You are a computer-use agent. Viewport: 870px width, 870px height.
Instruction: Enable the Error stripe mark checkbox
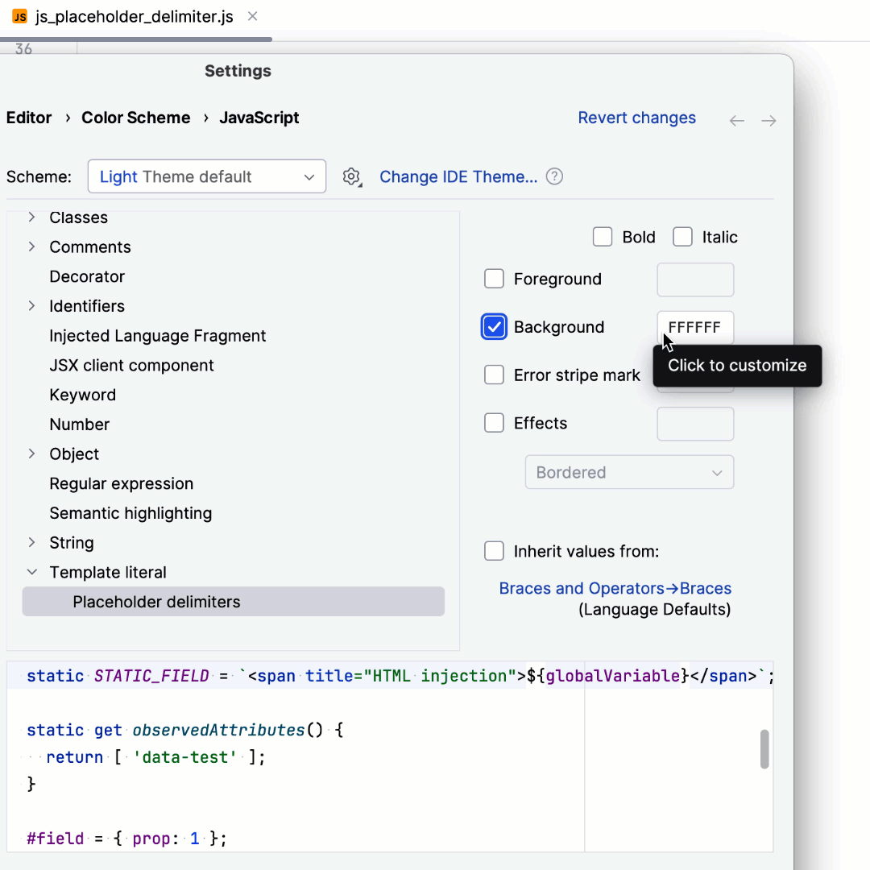tap(494, 375)
